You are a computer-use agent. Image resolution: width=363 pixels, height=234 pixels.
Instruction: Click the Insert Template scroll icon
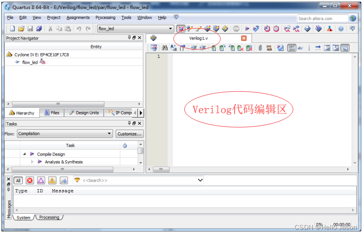point(269,48)
